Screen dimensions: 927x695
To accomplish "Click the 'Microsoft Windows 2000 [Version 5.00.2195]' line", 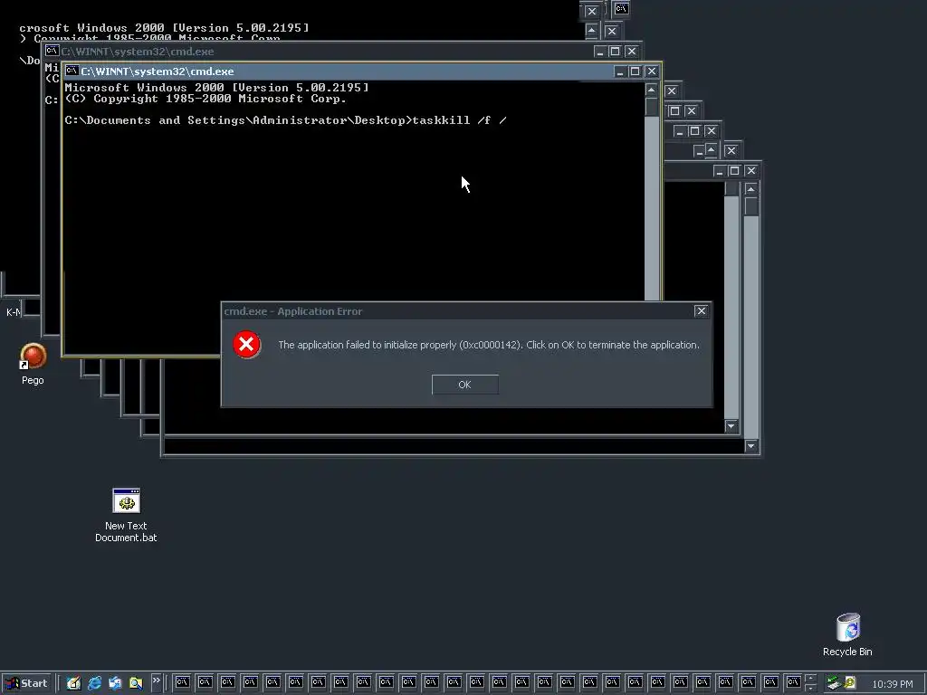I will coord(216,88).
